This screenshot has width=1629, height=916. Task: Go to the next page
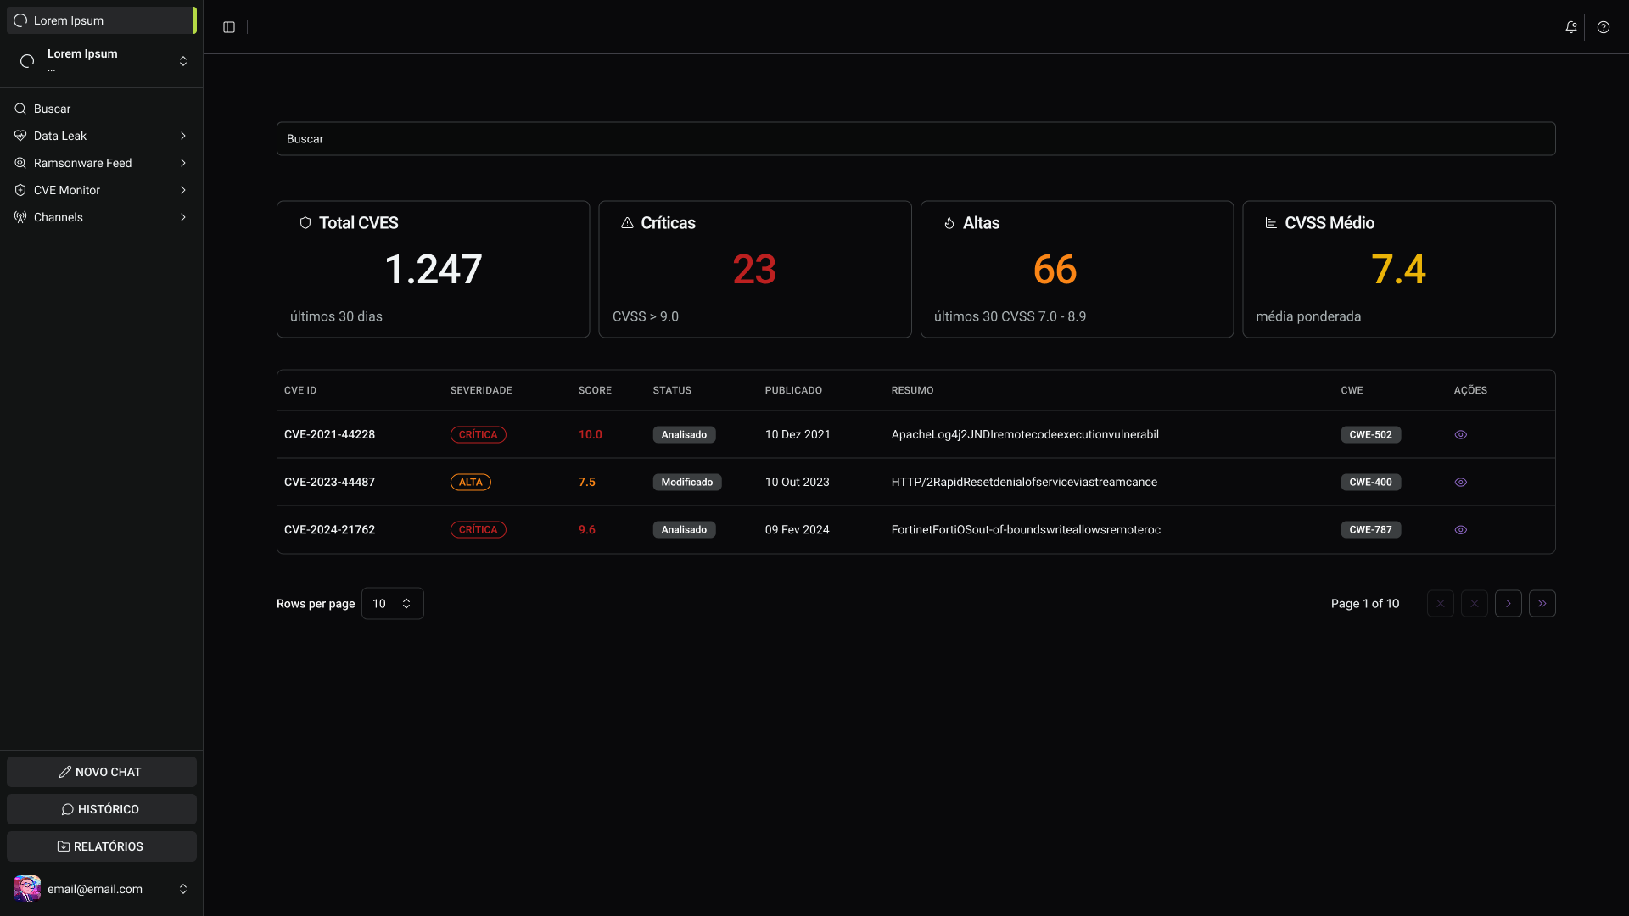click(x=1508, y=604)
